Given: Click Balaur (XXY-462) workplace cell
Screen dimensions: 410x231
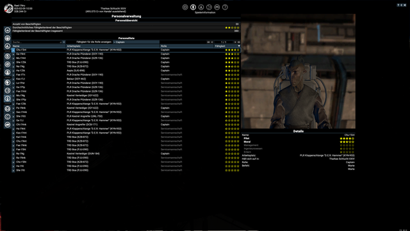Looking at the screenshot, I should (x=76, y=79).
